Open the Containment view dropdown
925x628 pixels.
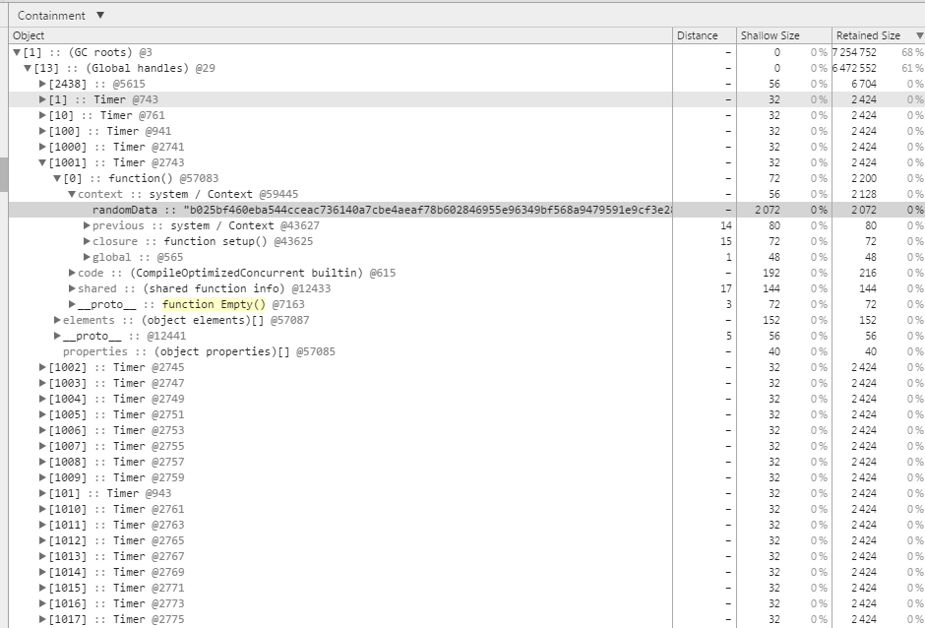60,16
